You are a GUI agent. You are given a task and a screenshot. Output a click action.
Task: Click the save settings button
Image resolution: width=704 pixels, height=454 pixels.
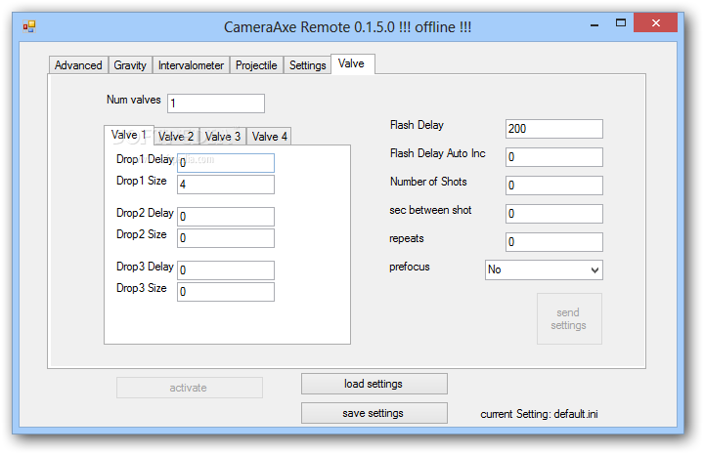[x=374, y=413]
